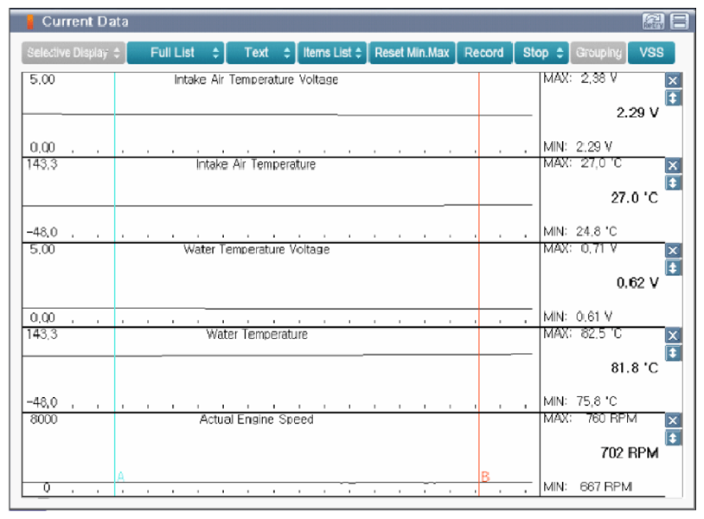Click the panel layout icon beside Retry
Viewport: 704px width, 519px height.
[680, 21]
